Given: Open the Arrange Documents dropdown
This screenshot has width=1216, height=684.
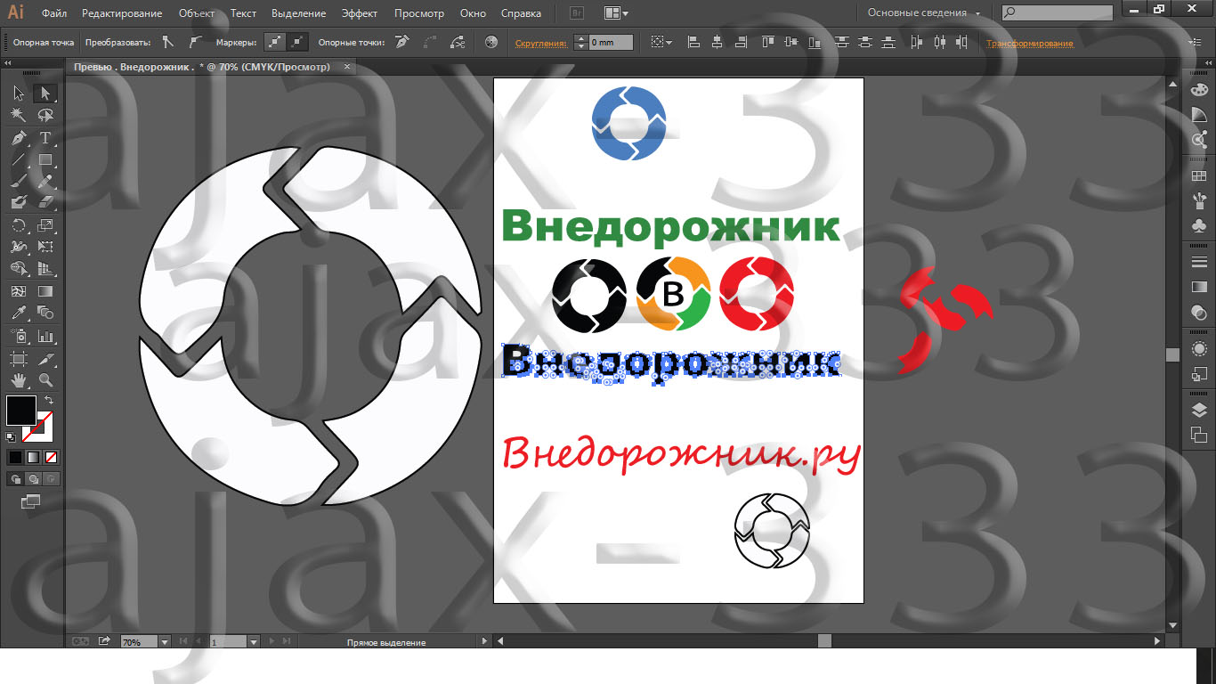Looking at the screenshot, I should click(x=615, y=13).
